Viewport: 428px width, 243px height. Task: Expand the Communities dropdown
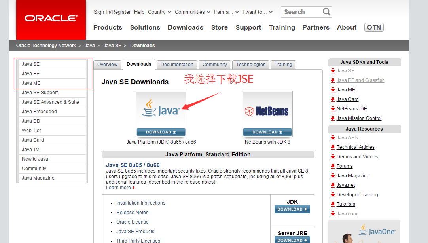(192, 12)
